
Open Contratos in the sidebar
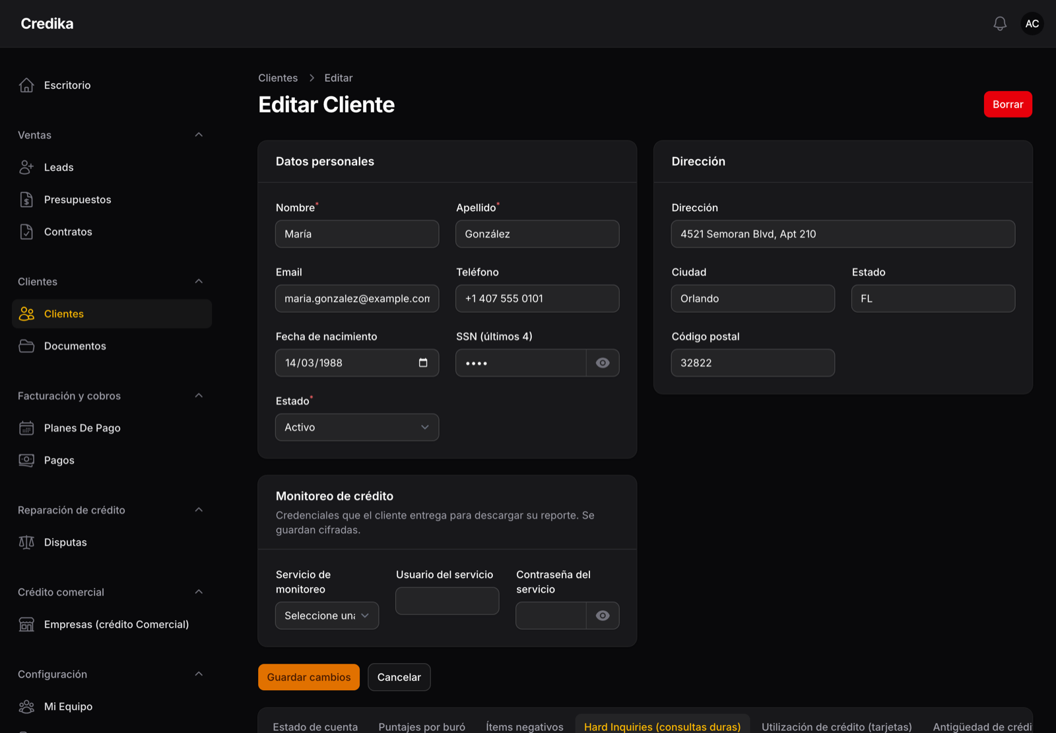pyautogui.click(x=112, y=232)
